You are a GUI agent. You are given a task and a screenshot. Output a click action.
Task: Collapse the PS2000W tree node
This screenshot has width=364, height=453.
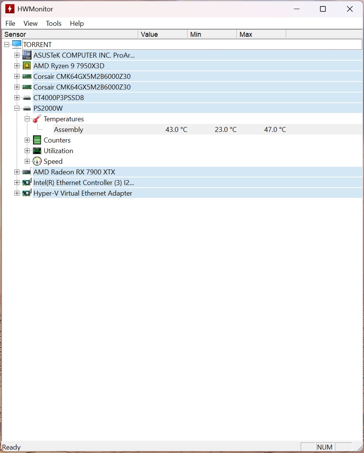coord(17,108)
